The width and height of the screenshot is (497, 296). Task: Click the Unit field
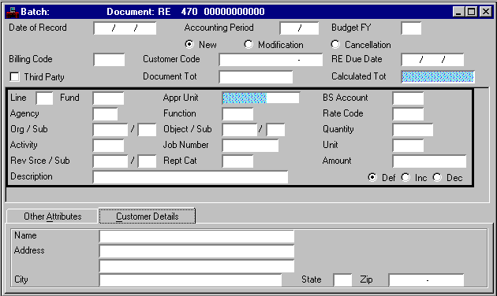click(408, 146)
